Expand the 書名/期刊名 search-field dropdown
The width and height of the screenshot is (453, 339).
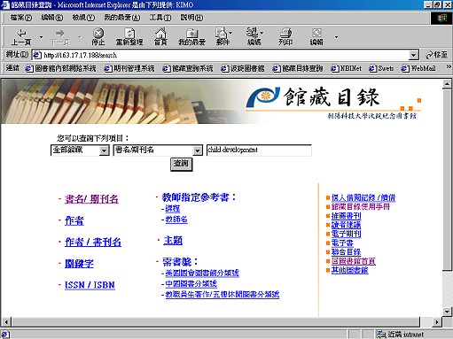(197, 150)
